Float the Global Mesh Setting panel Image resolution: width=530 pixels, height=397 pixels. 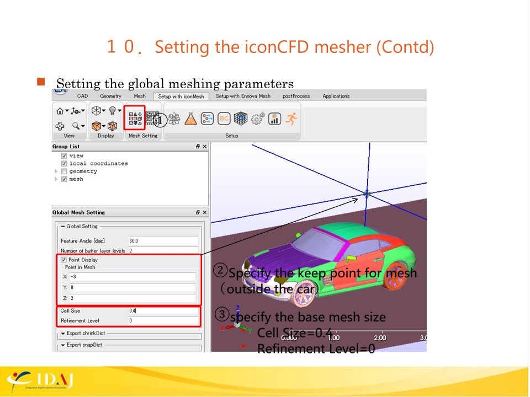point(198,212)
